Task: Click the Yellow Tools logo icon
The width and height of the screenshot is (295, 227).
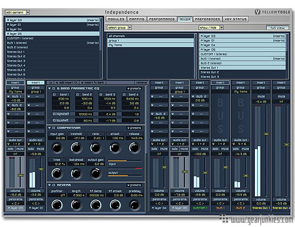Action: click(257, 12)
